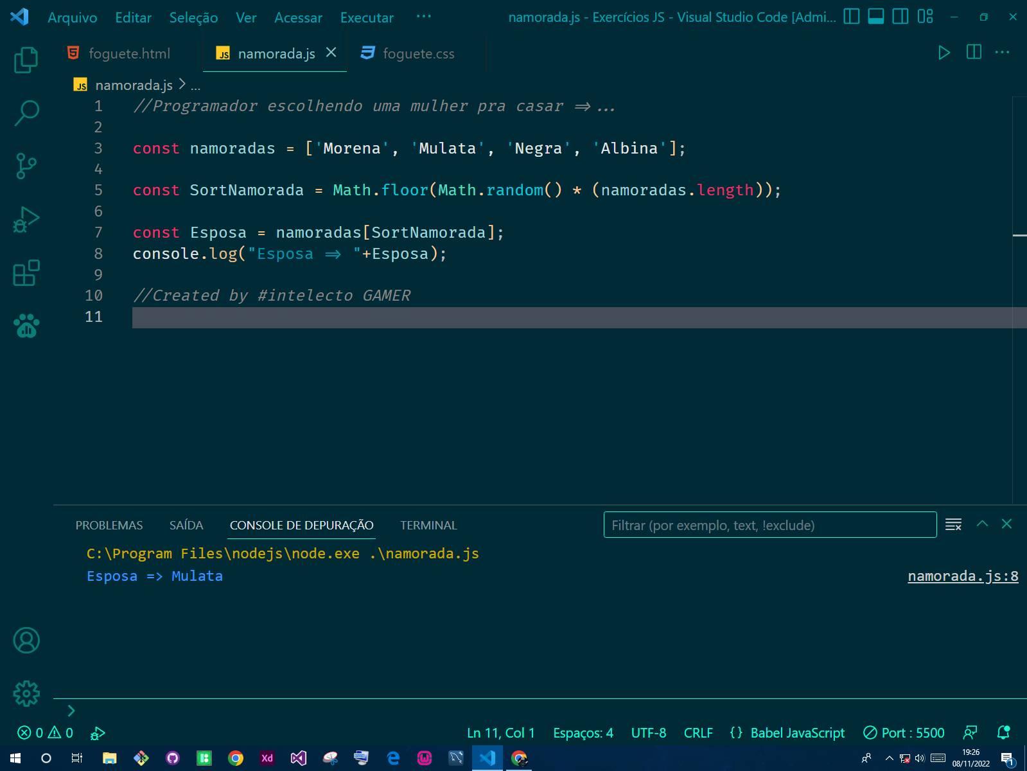
Task: Change the UTF-8 encoding selector
Action: 648,732
